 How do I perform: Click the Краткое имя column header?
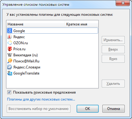point(81,24)
